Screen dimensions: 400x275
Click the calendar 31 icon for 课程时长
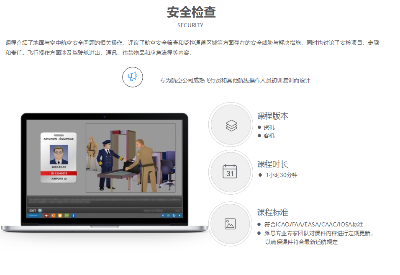point(230,171)
